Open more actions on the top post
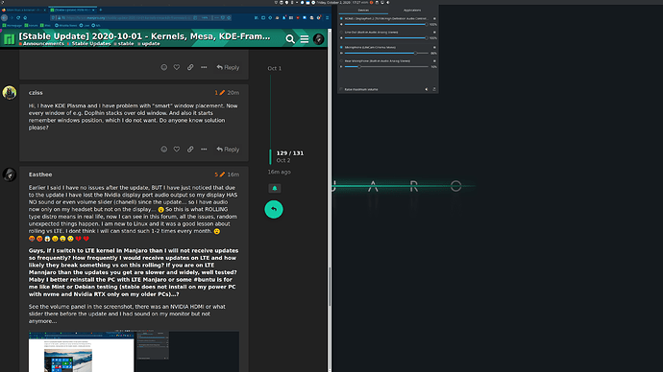The width and height of the screenshot is (663, 372). click(204, 67)
